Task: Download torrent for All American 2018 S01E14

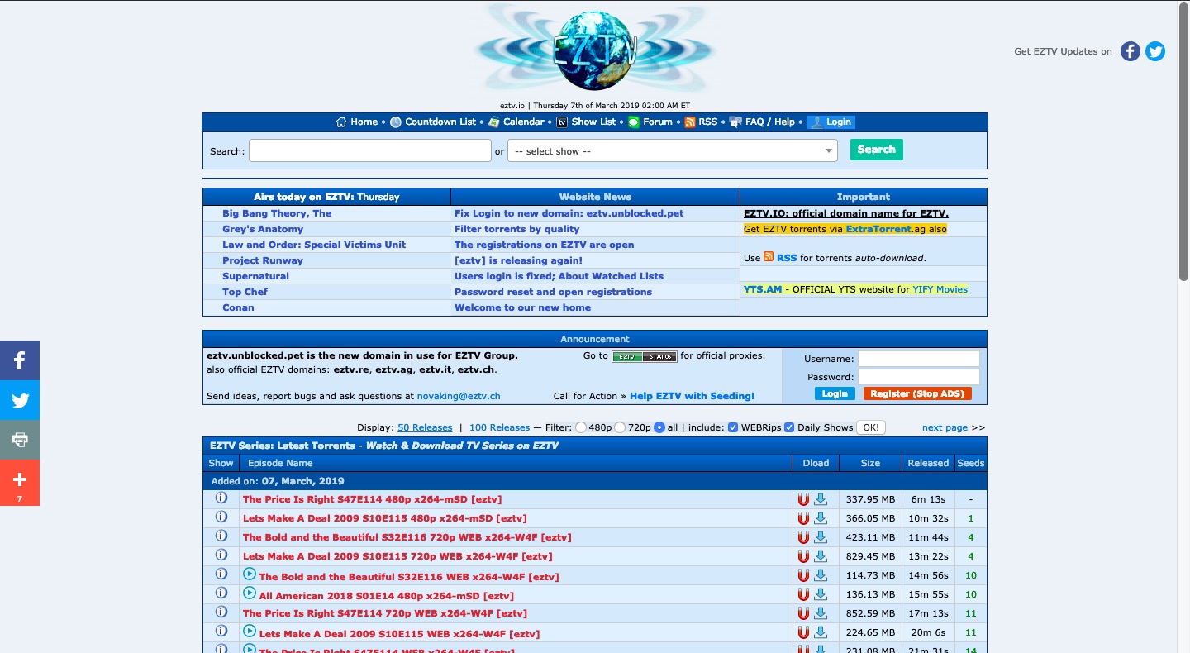Action: (x=821, y=594)
